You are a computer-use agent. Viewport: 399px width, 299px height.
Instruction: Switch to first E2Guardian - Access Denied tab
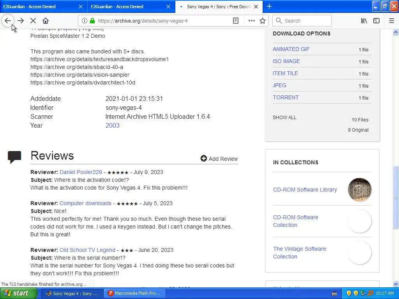tap(44, 6)
